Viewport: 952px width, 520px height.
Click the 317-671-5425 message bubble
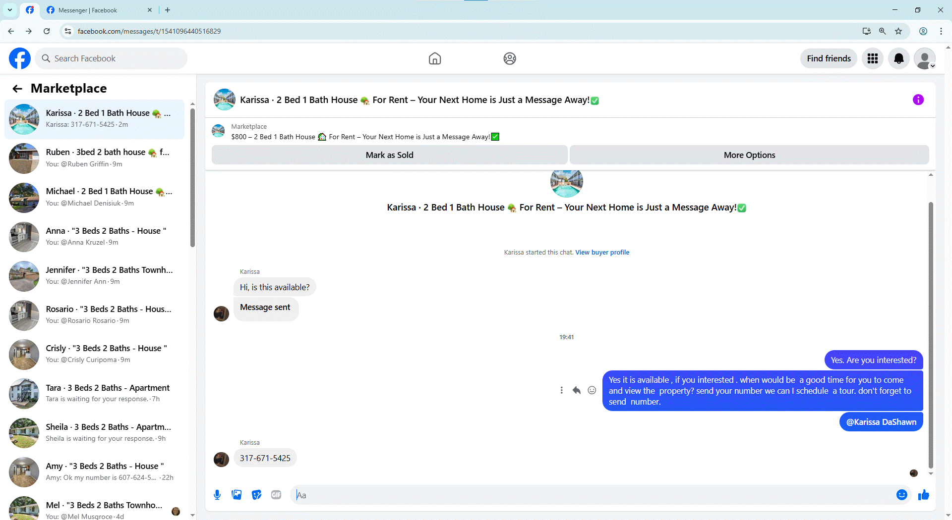coord(265,458)
